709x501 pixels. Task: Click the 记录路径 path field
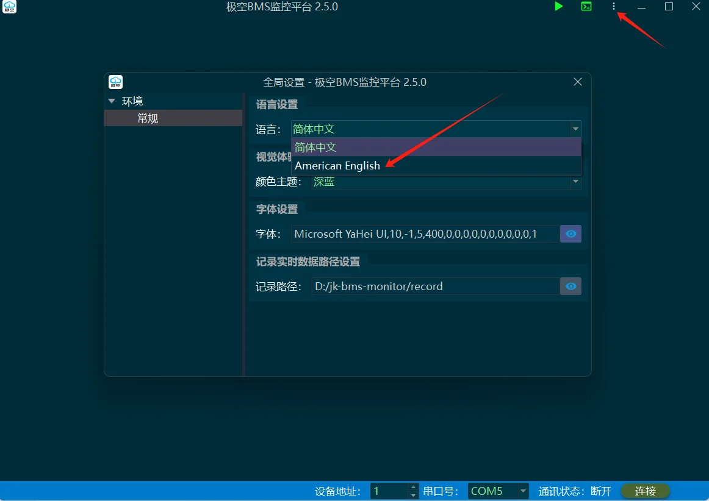[436, 286]
